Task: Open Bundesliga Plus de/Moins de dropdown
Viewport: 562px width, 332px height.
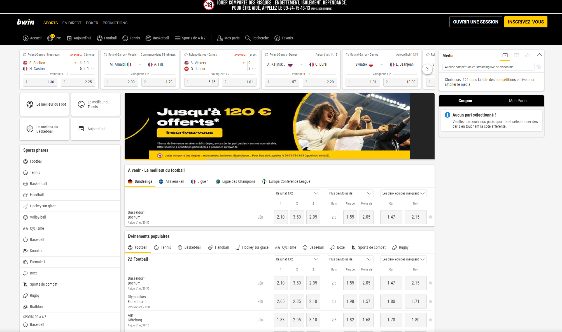Action: click(350, 193)
